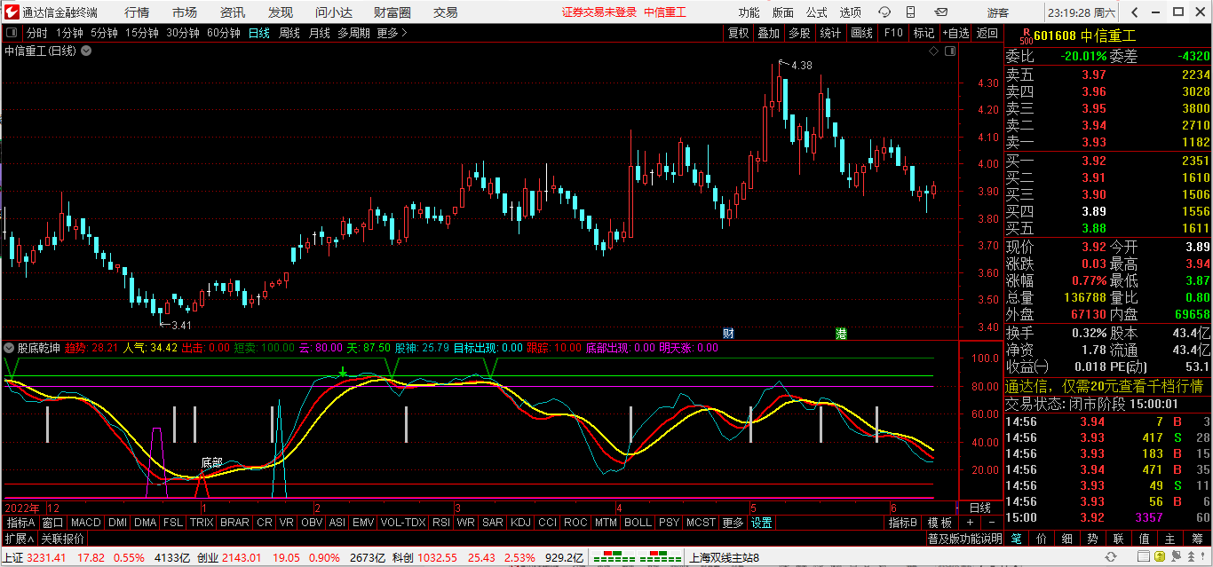The height and width of the screenshot is (567, 1213).
Task: Switch to the 1分钟 period
Action: 69,33
